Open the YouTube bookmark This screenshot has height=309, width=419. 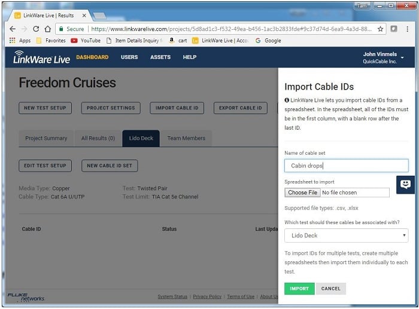pos(86,40)
